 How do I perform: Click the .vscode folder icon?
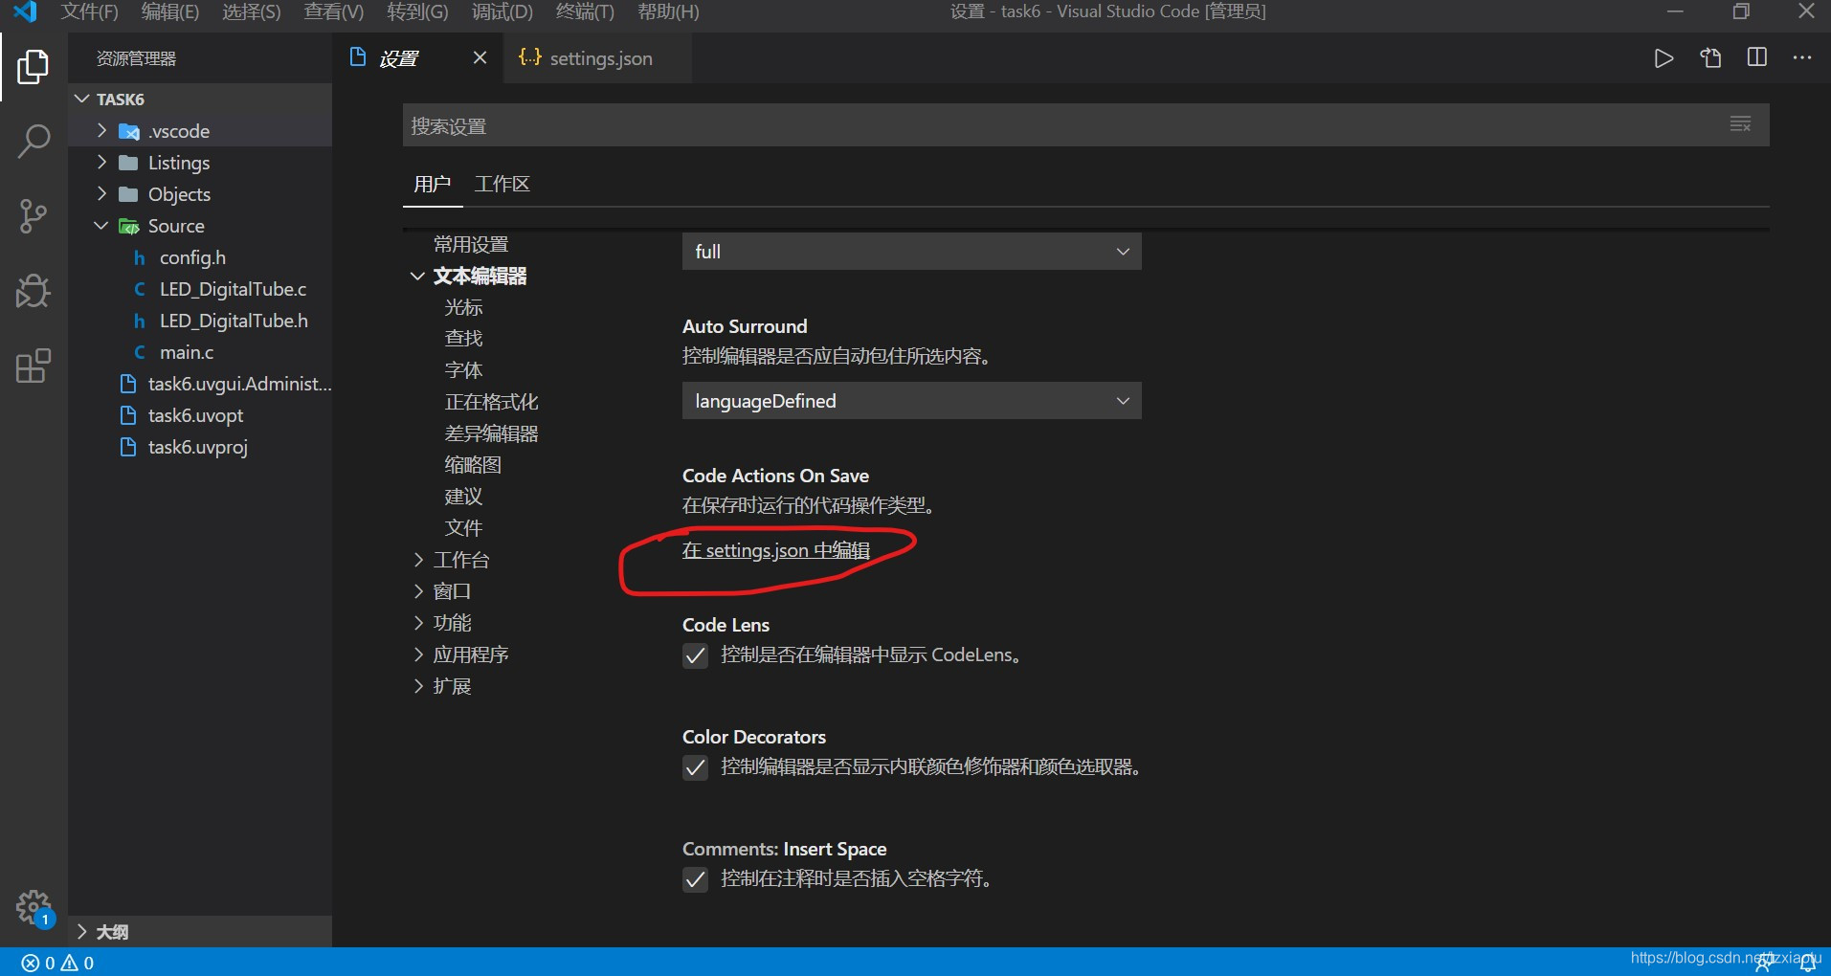point(129,131)
